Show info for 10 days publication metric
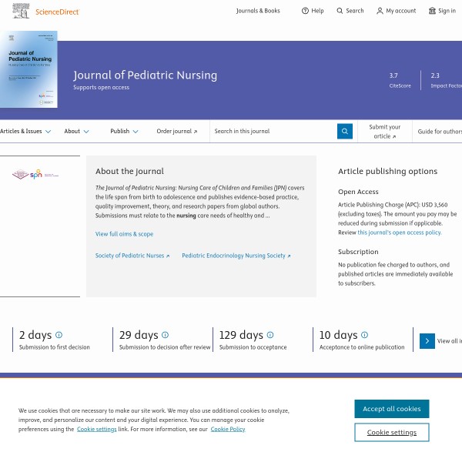 (x=364, y=335)
